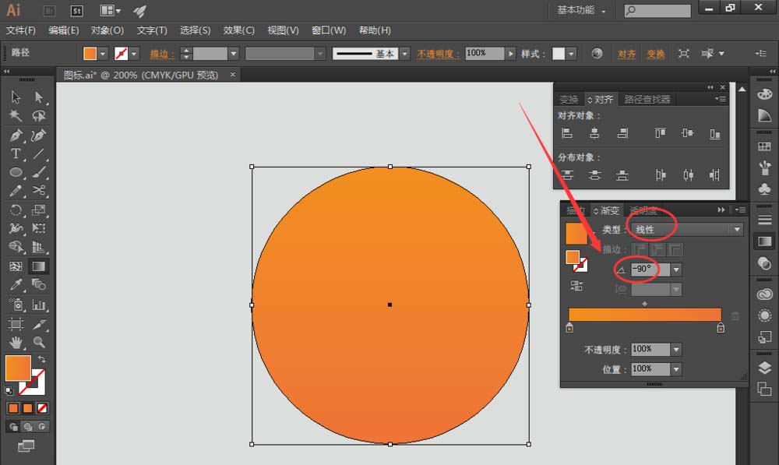Toggle reverse gradient button
The height and width of the screenshot is (465, 779).
[576, 286]
